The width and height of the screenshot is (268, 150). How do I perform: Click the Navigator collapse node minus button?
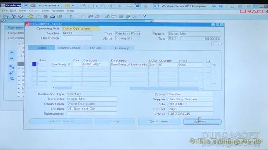(x=12, y=58)
